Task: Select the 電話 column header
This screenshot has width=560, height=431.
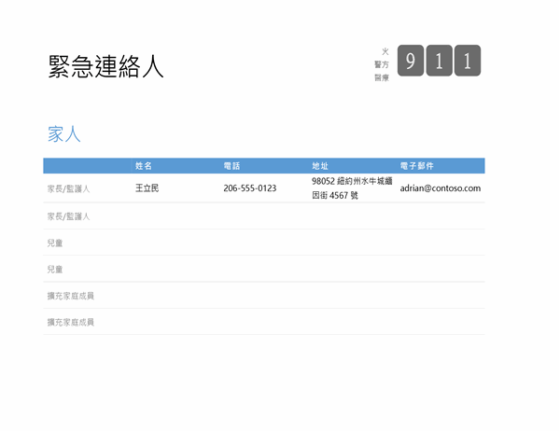Action: [231, 166]
